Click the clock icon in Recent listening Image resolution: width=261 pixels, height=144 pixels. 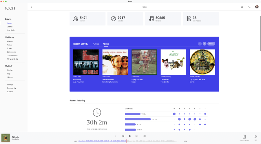[97, 112]
